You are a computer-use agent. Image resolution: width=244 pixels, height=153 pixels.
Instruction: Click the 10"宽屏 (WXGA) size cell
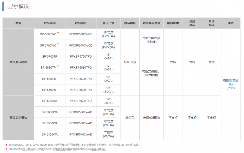click(108, 123)
